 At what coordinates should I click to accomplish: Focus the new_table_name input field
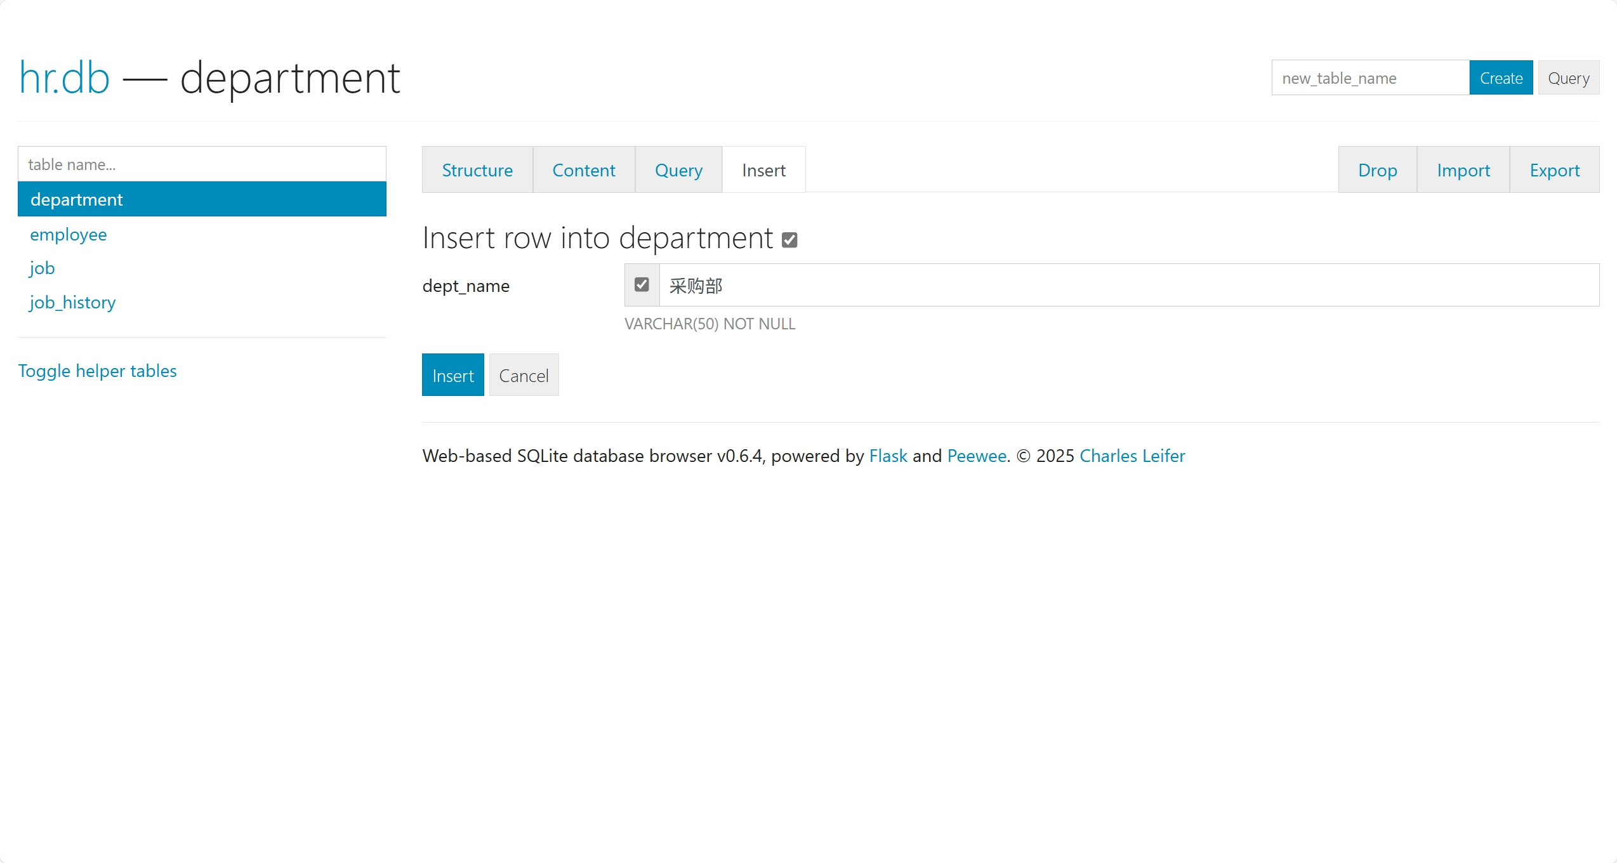1369,78
